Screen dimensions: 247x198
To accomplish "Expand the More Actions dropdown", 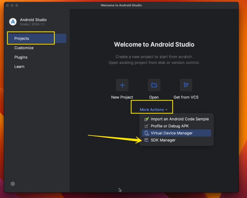I will (154, 110).
